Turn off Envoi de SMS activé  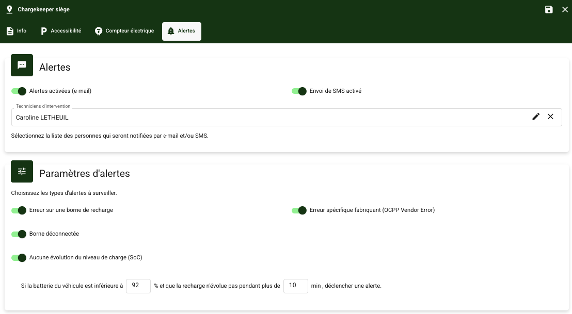[299, 91]
